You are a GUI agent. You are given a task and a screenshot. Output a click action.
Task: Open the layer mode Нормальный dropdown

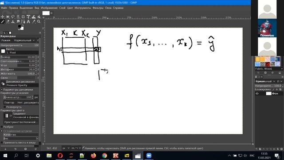(265, 81)
